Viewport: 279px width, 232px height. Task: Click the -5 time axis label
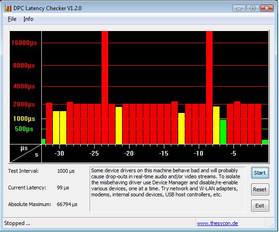233,153
